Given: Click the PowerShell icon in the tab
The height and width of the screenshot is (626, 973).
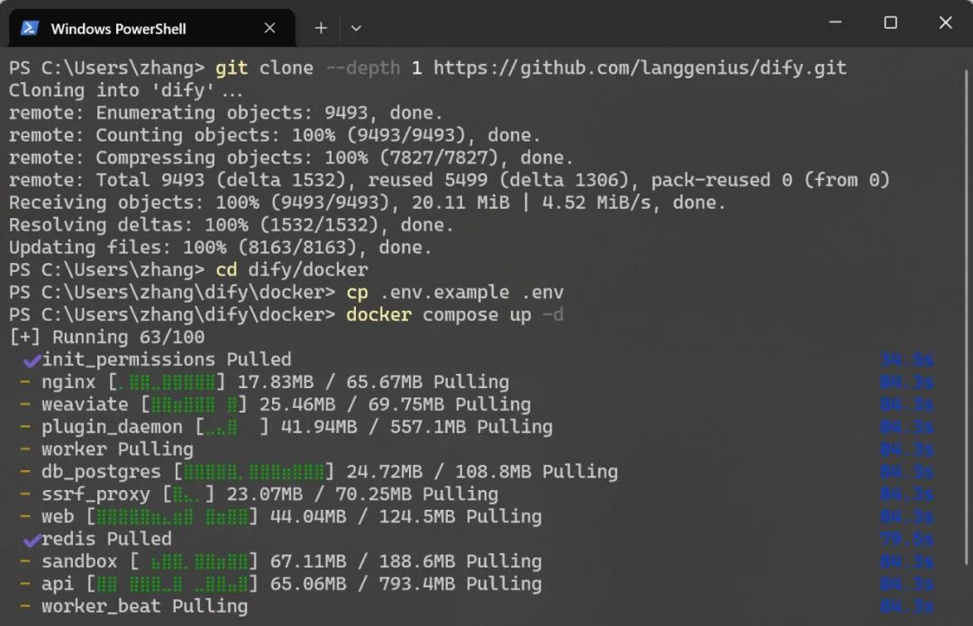Looking at the screenshot, I should click(29, 28).
